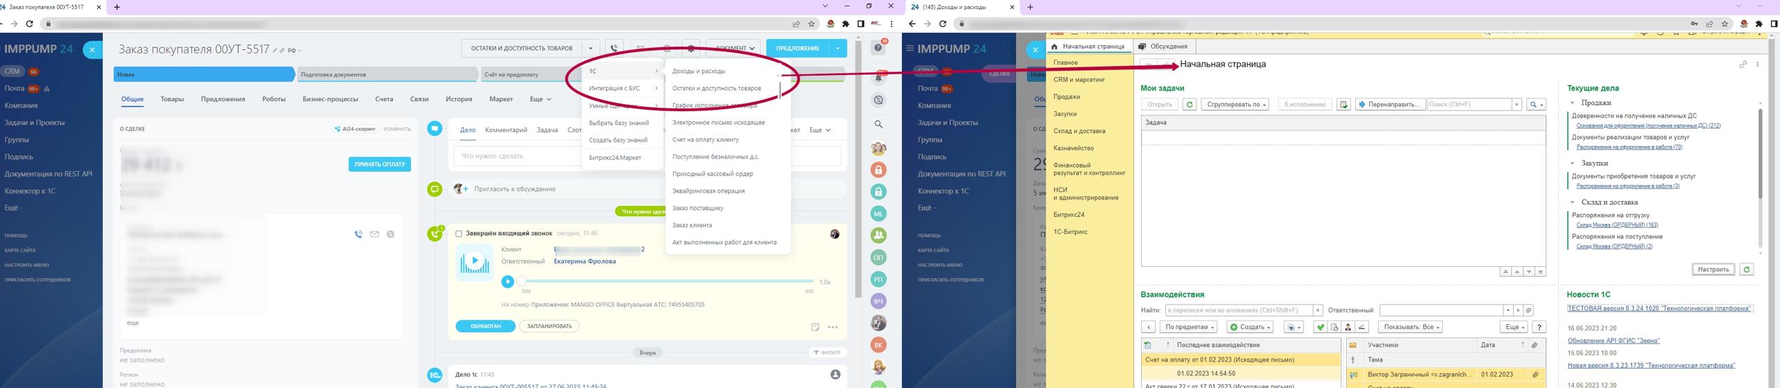Viewport: 1780px width, 388px height.
Task: Select Доходы и расходы menu item
Action: (698, 71)
